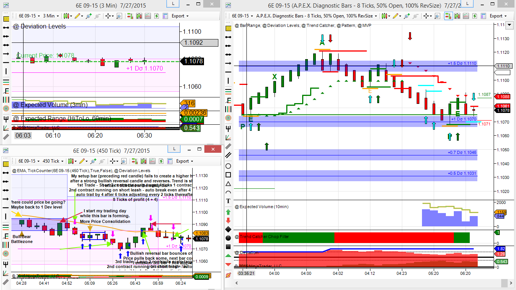Select the text tool in A.P.E.X. chart

pyautogui.click(x=228, y=201)
